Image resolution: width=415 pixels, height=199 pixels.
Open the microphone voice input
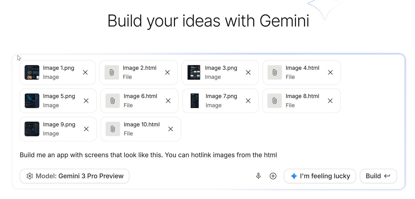[x=258, y=176]
